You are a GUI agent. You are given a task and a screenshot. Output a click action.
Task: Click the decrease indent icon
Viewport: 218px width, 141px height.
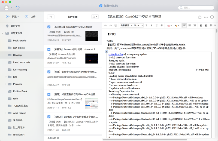pos(206,25)
